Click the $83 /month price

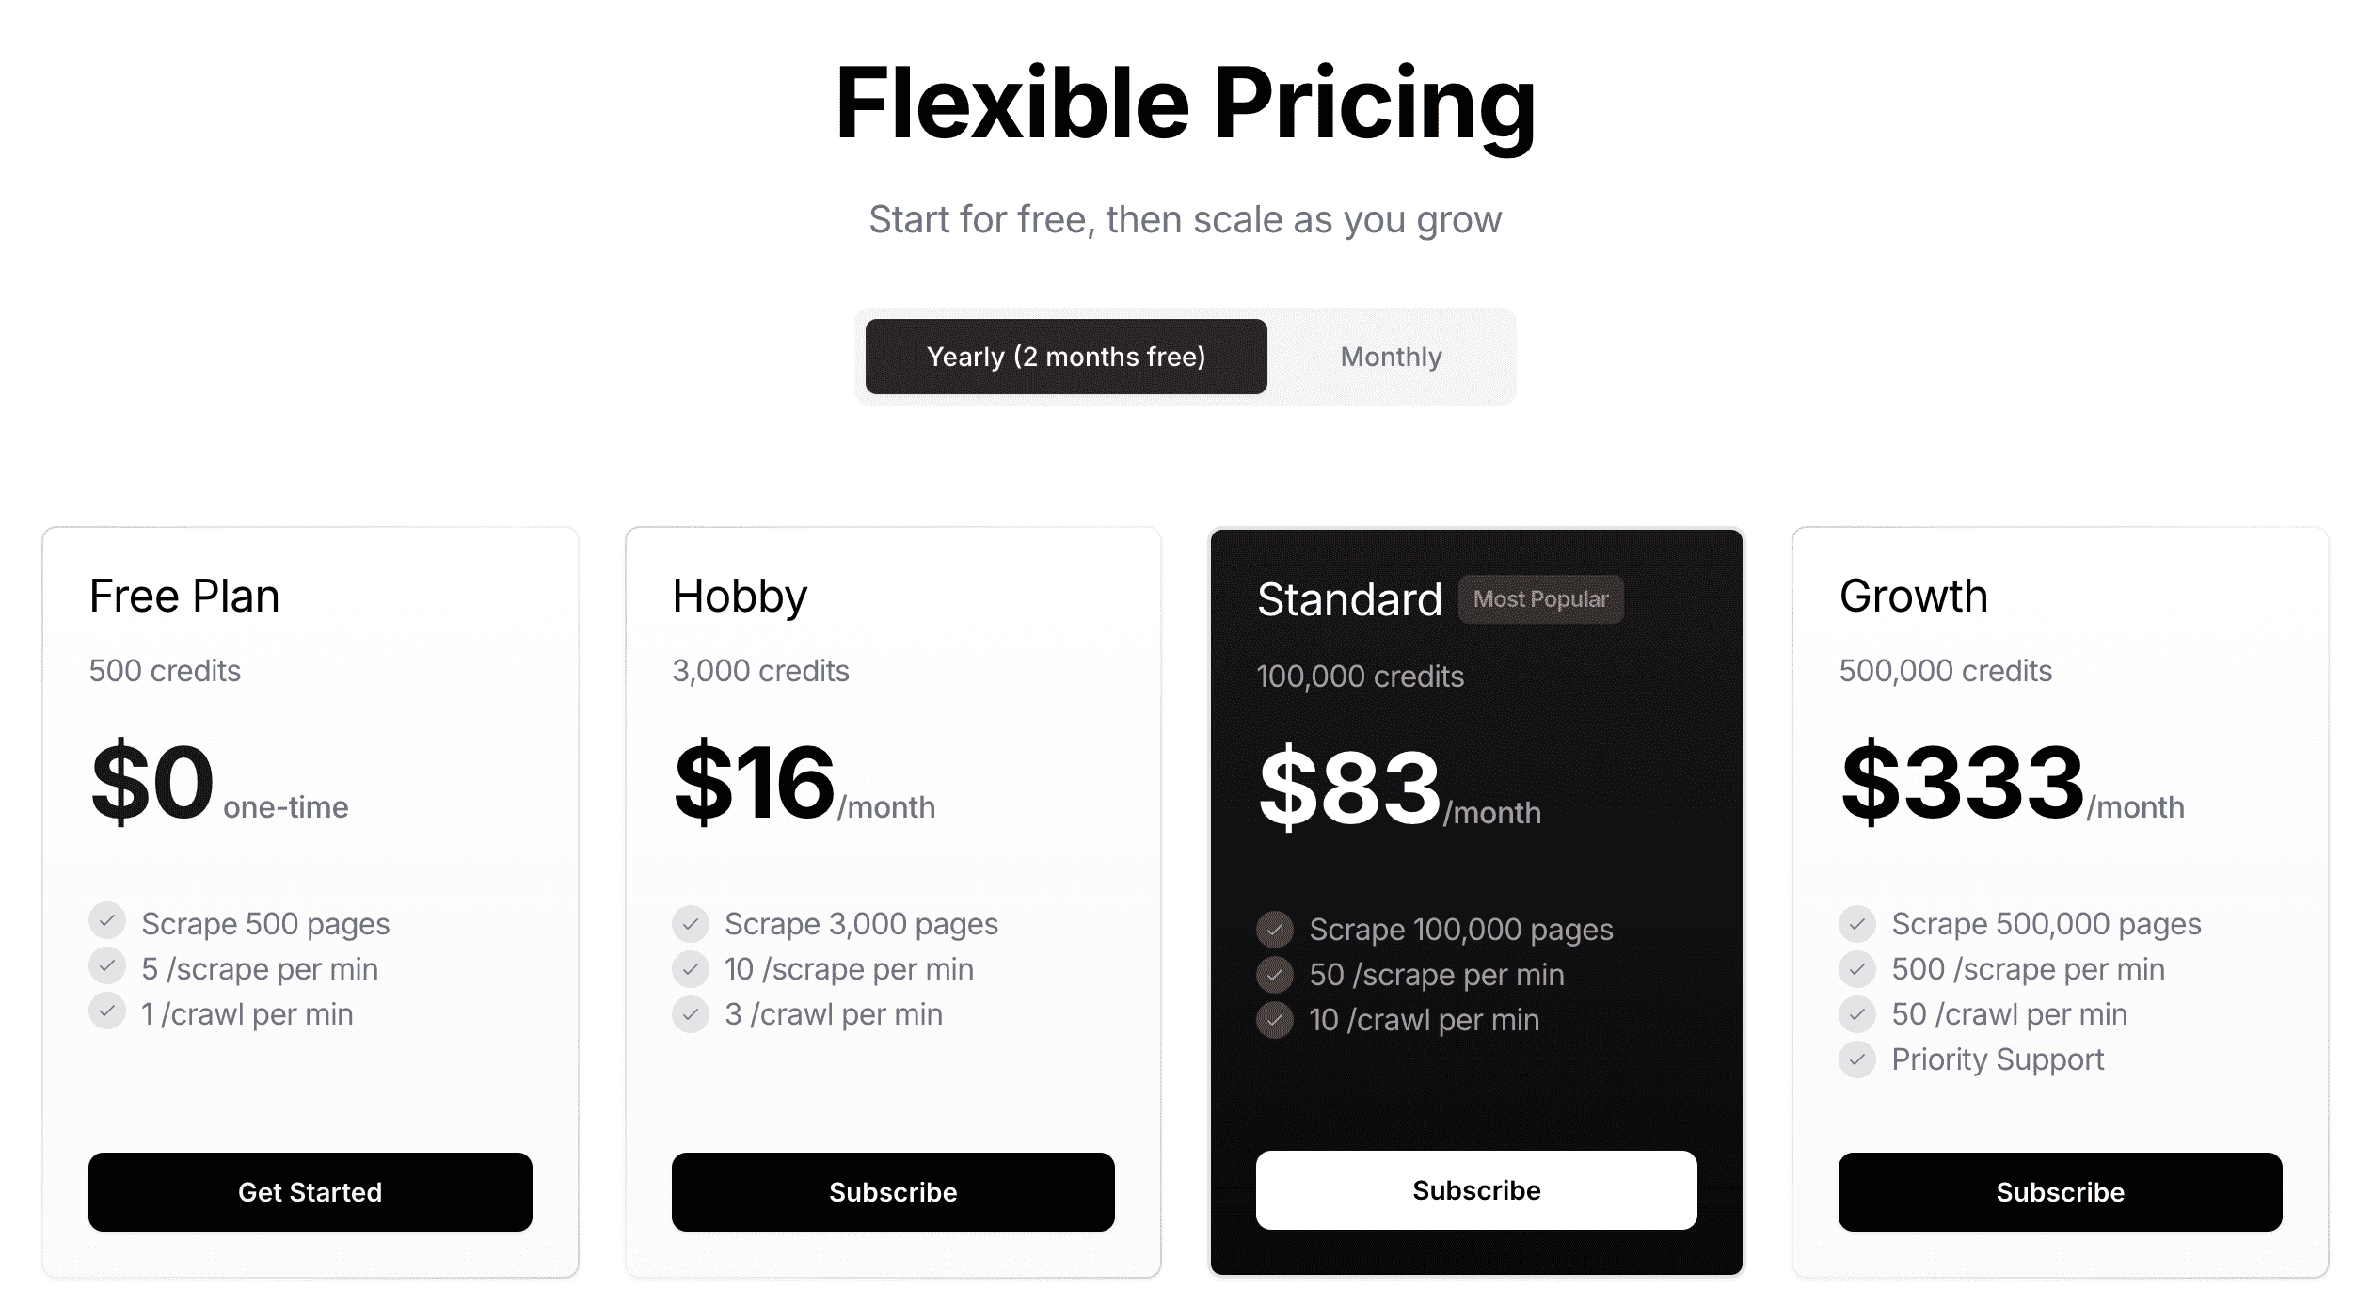1399,788
